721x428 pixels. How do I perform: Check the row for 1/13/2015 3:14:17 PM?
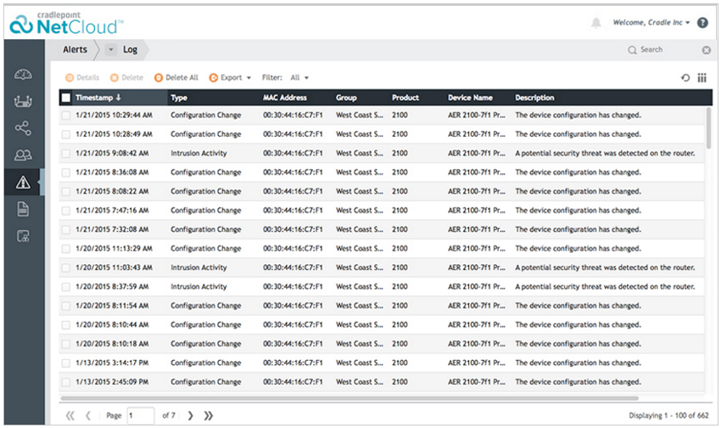[x=66, y=363]
